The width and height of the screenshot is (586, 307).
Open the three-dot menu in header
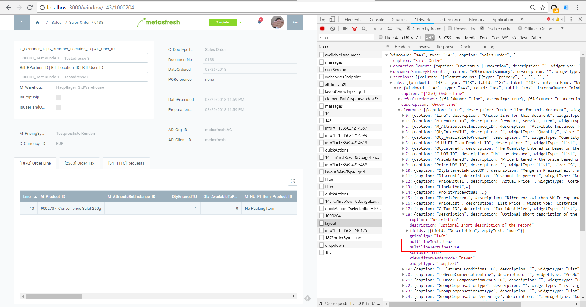coord(22,22)
